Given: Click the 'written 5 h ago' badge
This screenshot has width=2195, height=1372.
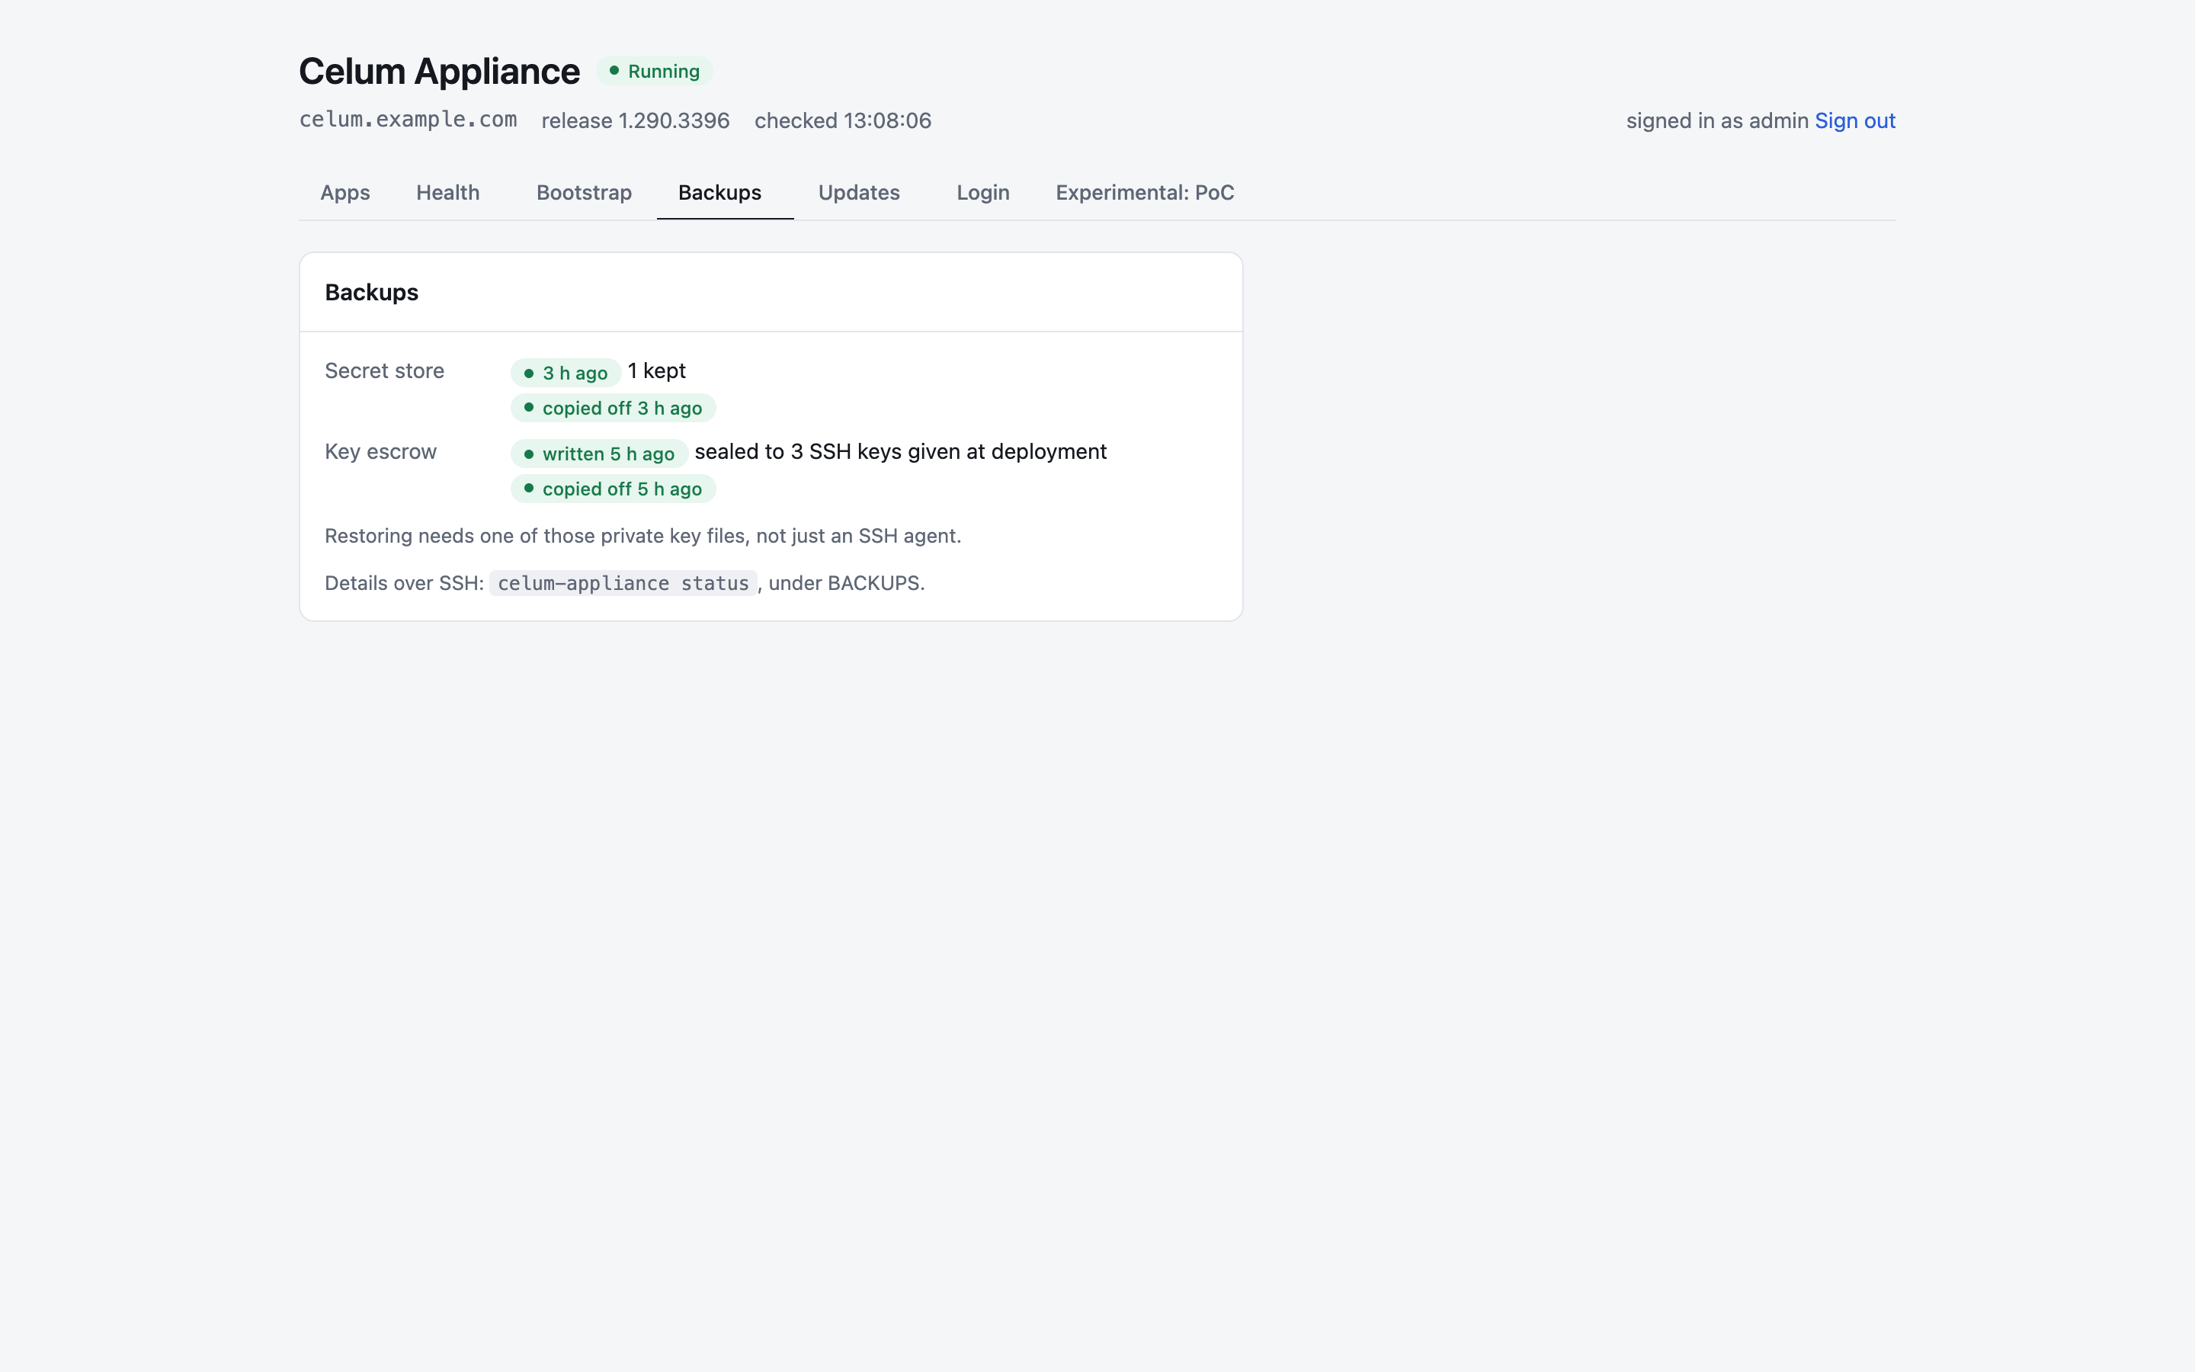Looking at the screenshot, I should [600, 454].
